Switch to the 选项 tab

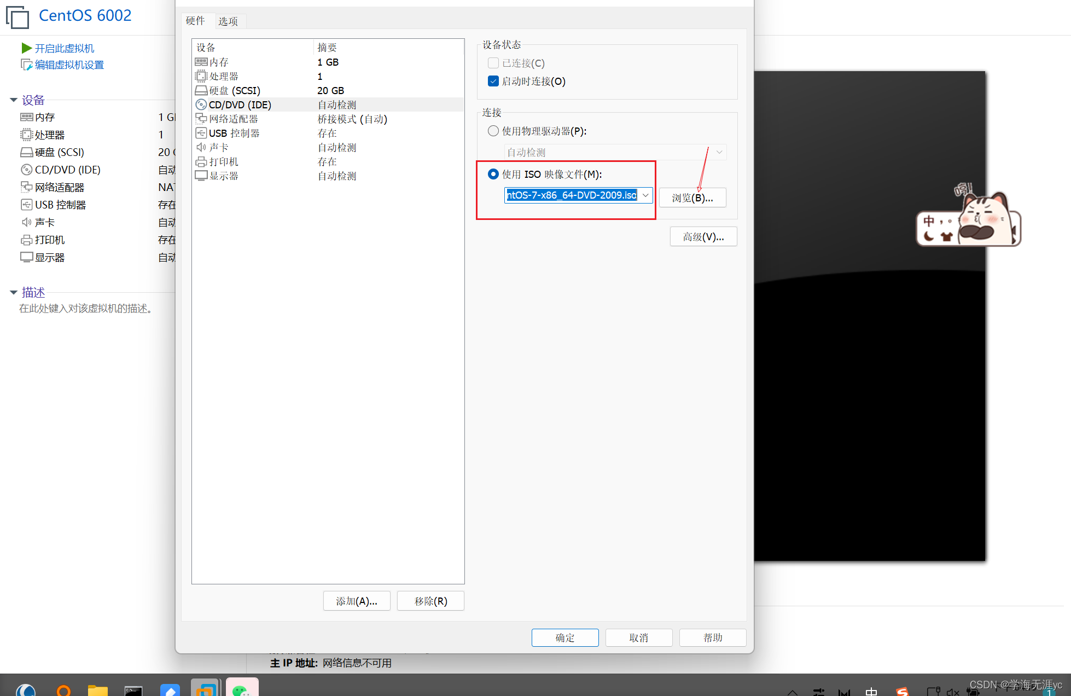point(228,21)
